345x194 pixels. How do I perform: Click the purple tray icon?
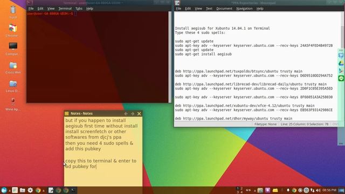267,190
